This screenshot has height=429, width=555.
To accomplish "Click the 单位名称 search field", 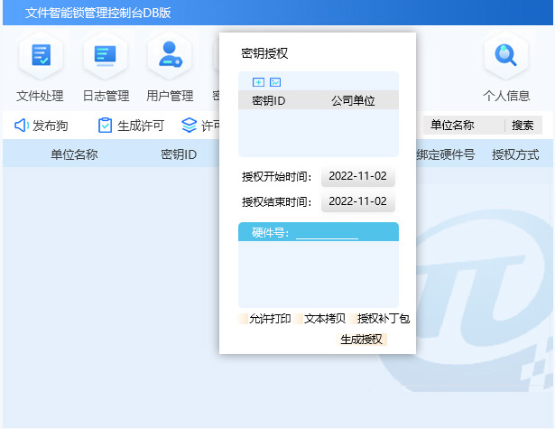I will 462,126.
